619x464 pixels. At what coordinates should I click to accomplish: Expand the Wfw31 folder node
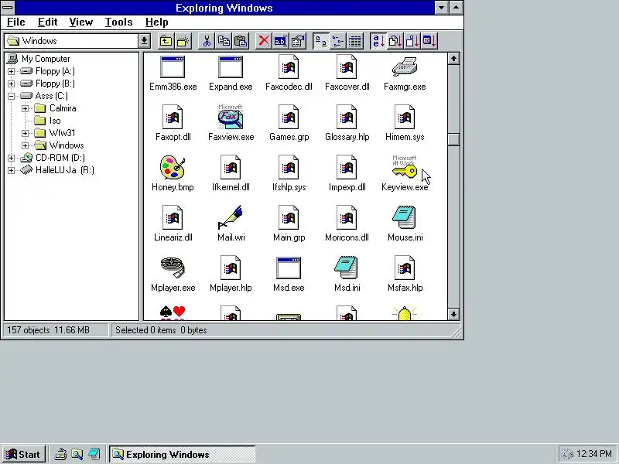click(26, 133)
